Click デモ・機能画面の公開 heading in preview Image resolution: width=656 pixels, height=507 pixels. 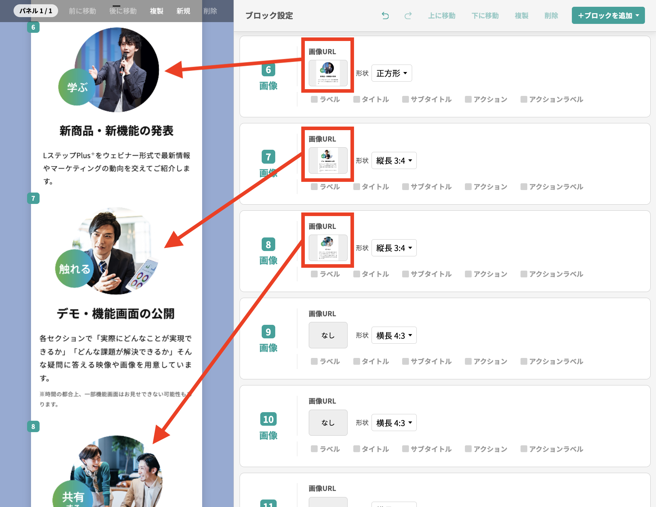point(116,314)
